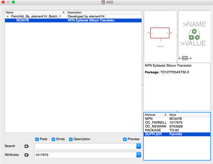
Task: Toggle the Smds checkbox
Action: (53, 139)
